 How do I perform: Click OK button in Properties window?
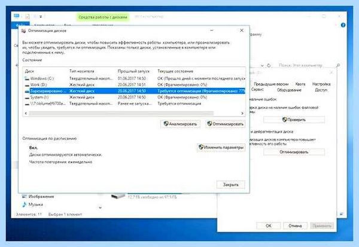[x=268, y=225]
